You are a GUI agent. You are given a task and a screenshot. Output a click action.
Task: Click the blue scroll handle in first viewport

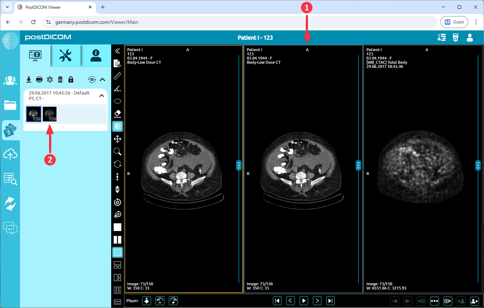pos(239,165)
